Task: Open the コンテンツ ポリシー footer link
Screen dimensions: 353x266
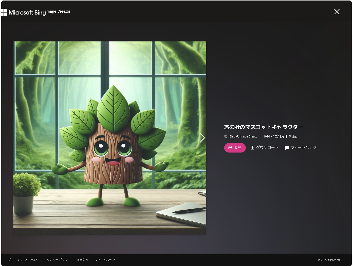Action: tap(57, 260)
